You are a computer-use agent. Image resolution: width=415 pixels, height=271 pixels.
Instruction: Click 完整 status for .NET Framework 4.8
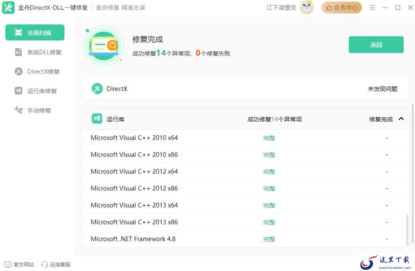coord(269,239)
